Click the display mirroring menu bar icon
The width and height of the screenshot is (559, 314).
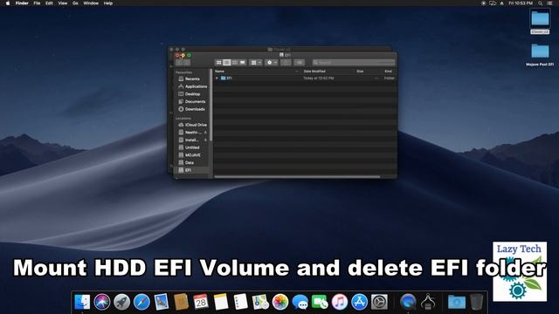click(493, 3)
